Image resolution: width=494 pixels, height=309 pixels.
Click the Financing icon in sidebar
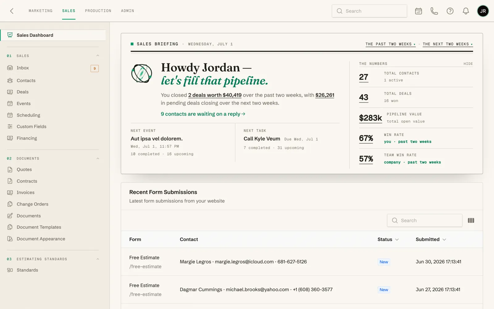point(10,138)
